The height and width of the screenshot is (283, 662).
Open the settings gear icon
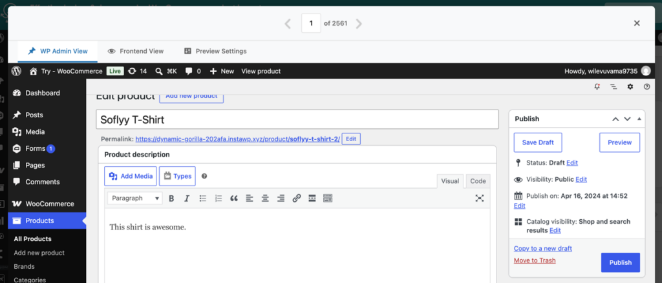(x=630, y=87)
